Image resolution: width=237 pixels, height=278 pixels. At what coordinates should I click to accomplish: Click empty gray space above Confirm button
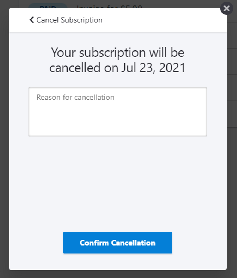[x=118, y=183]
